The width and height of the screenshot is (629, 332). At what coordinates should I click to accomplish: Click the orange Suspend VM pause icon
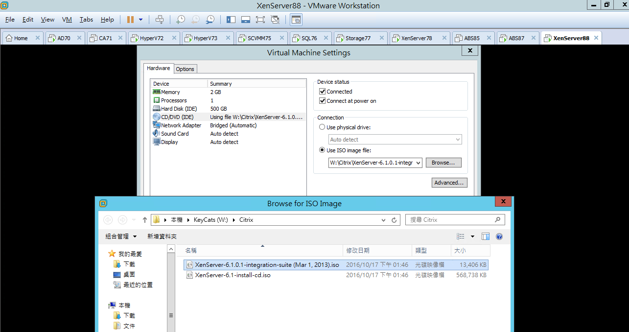[130, 20]
